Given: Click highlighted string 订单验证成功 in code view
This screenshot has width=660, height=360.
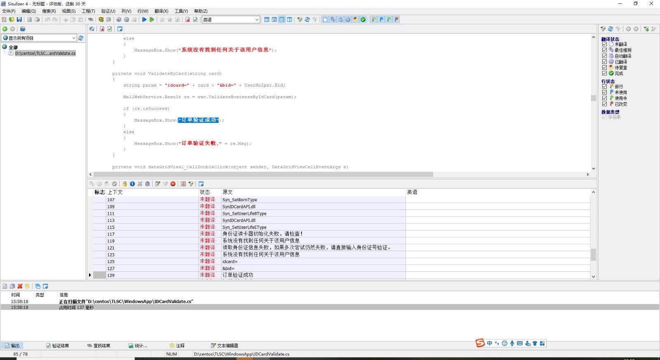Looking at the screenshot, I should pyautogui.click(x=199, y=120).
